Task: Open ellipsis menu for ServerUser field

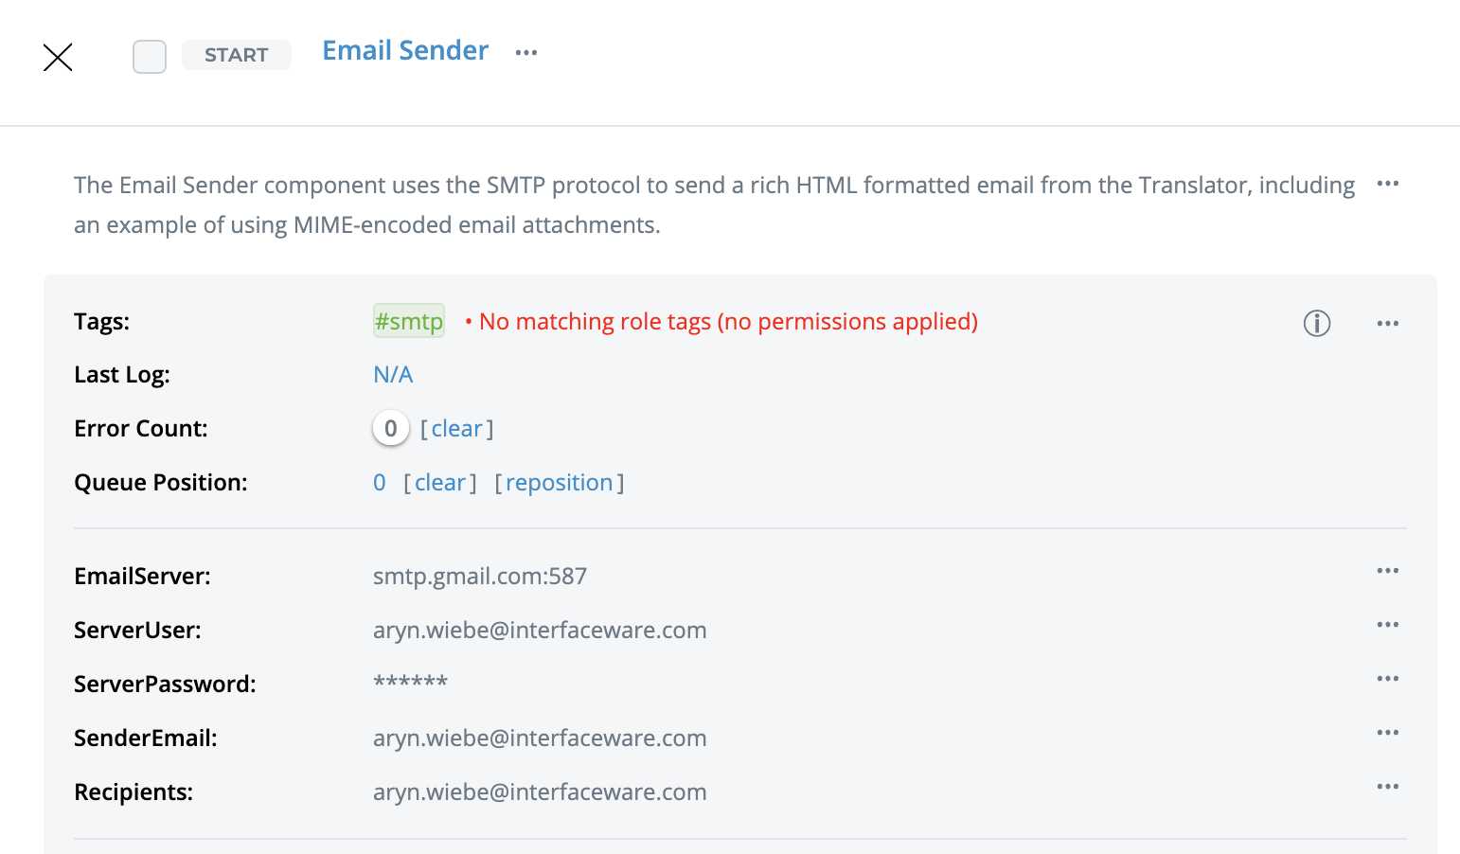Action: coord(1387,625)
